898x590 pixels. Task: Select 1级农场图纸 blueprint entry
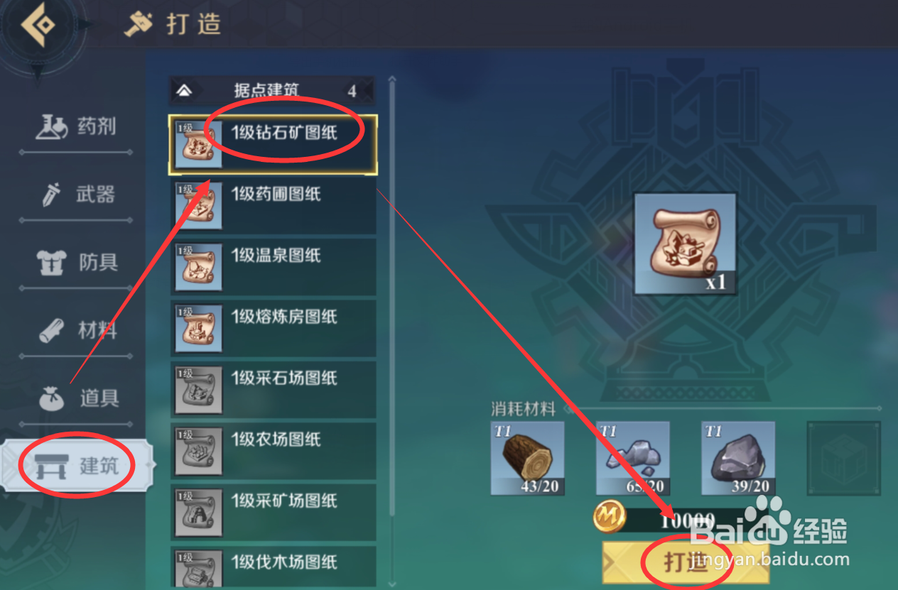(273, 452)
